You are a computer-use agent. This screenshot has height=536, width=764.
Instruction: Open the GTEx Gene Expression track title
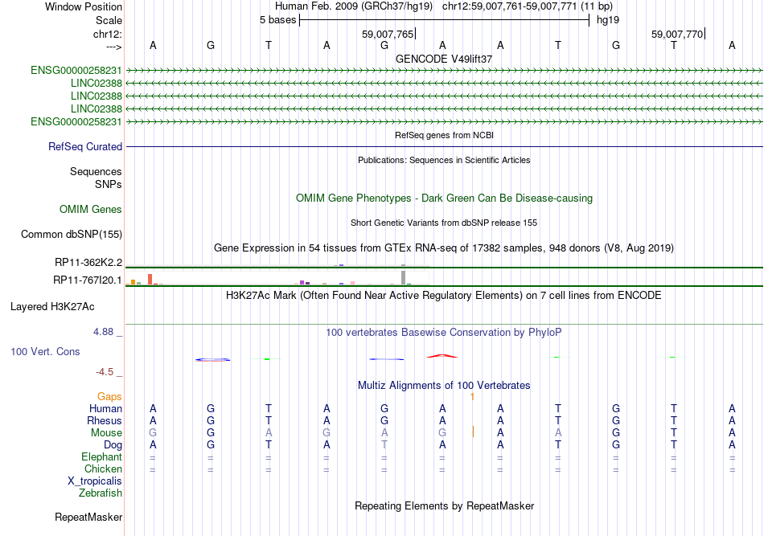click(x=444, y=248)
